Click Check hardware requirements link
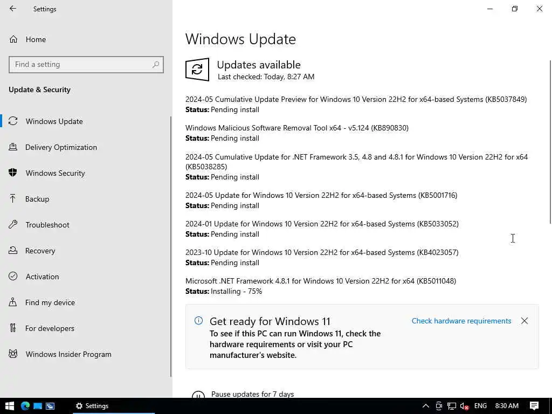Image resolution: width=552 pixels, height=414 pixels. click(461, 321)
